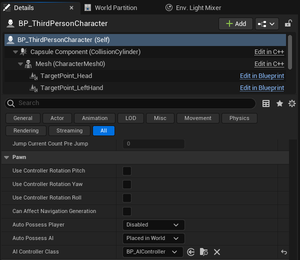Open the AI Controller Class dropdown
The image size is (300, 260).
point(153,252)
